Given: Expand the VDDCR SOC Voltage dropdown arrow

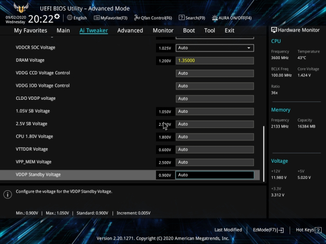Looking at the screenshot, I should pyautogui.click(x=249, y=48).
